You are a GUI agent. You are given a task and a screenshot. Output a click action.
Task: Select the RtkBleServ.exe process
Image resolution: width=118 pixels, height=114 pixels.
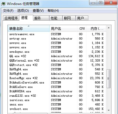pos(57,87)
